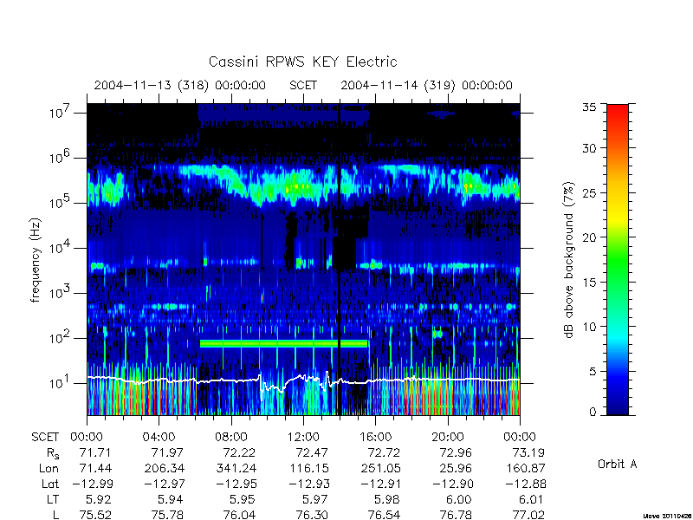Click the "Cassini RPWS KEY Electric" plot title
Image resolution: width=693 pixels, height=520 pixels.
pos(302,62)
